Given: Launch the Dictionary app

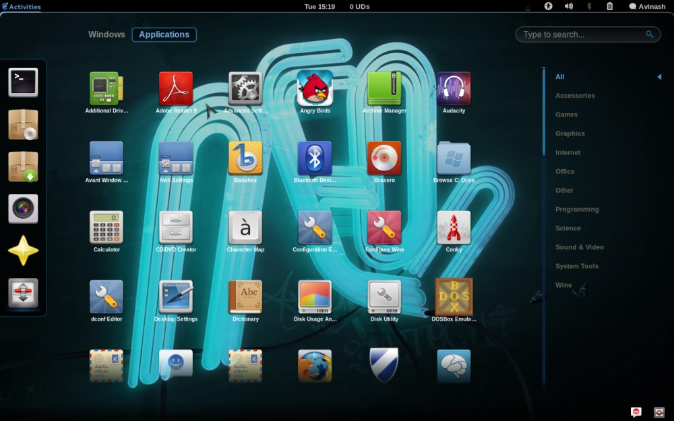Looking at the screenshot, I should coord(245,297).
